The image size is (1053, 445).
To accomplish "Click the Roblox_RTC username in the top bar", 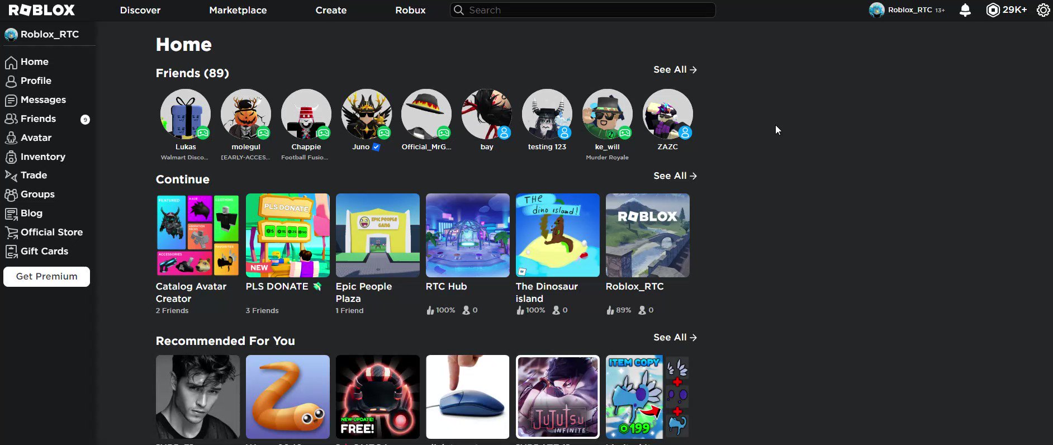I will click(x=910, y=10).
